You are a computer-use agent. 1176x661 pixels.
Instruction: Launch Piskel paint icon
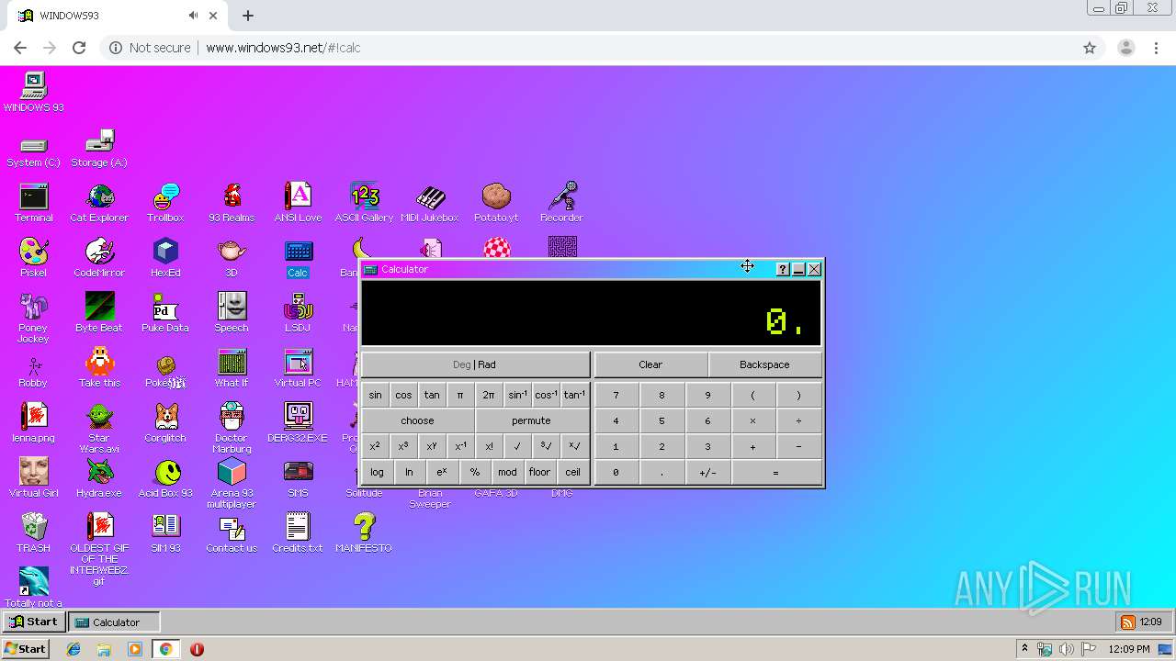point(33,258)
